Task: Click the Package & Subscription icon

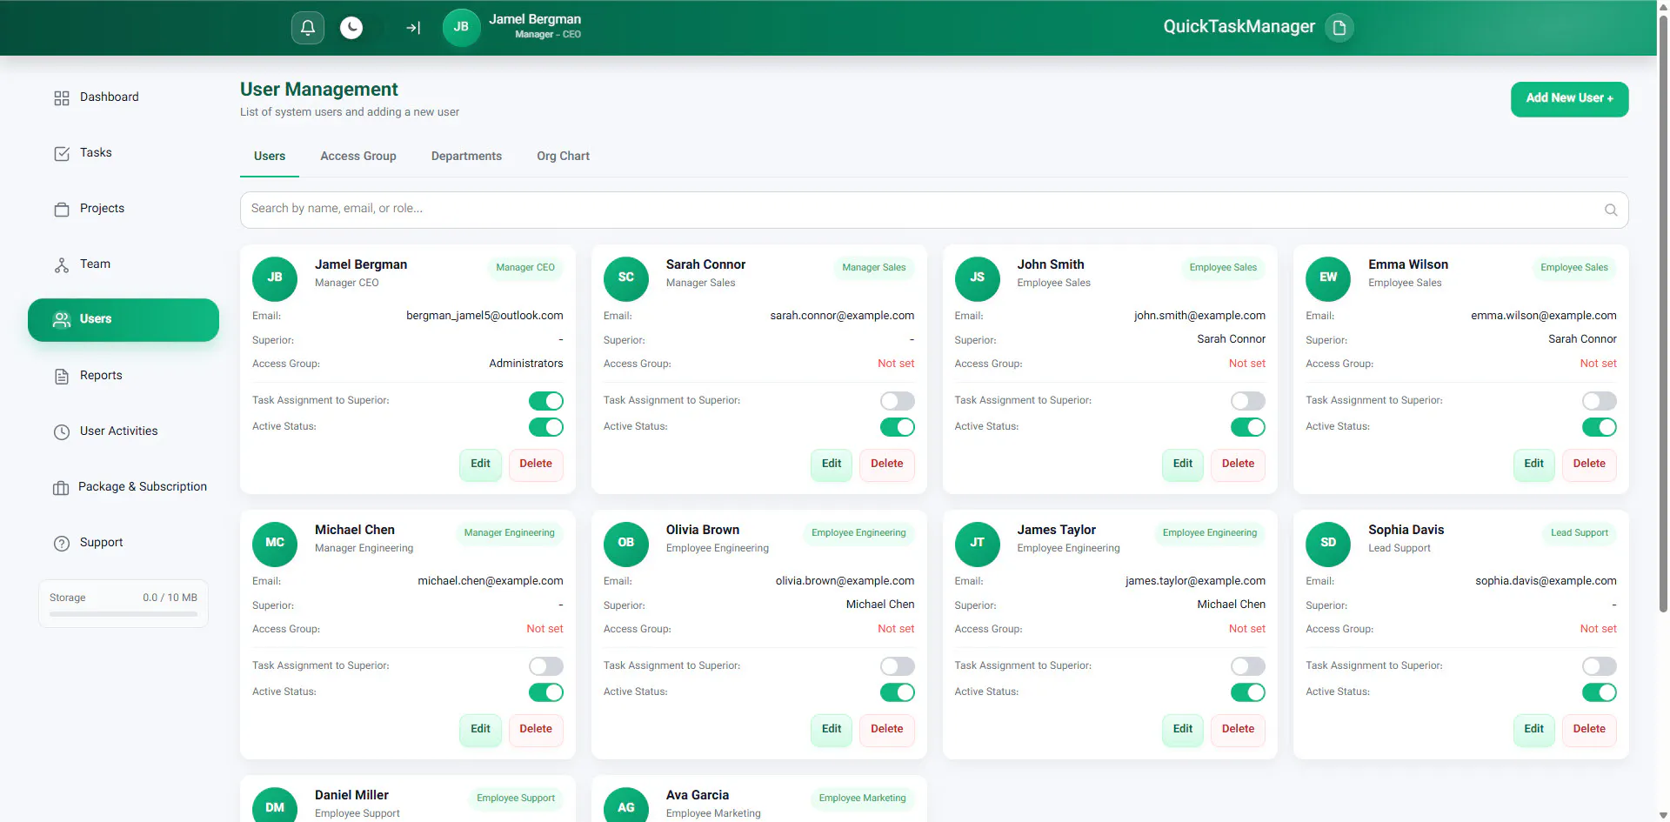Action: (x=61, y=488)
